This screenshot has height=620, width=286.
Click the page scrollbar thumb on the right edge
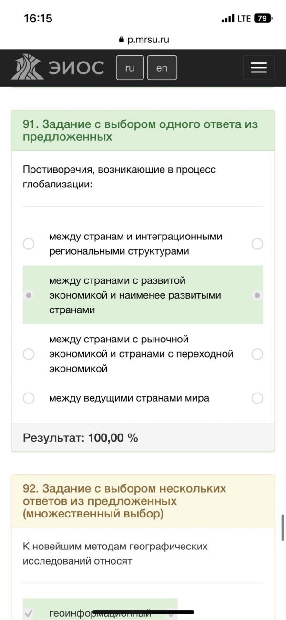point(283,527)
